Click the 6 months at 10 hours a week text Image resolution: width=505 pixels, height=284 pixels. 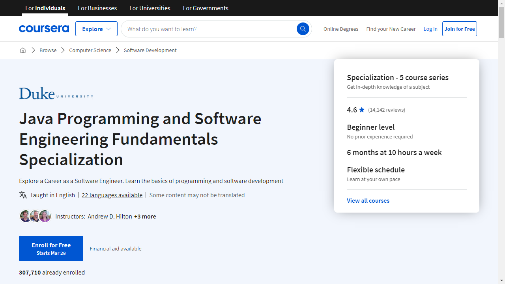(395, 152)
